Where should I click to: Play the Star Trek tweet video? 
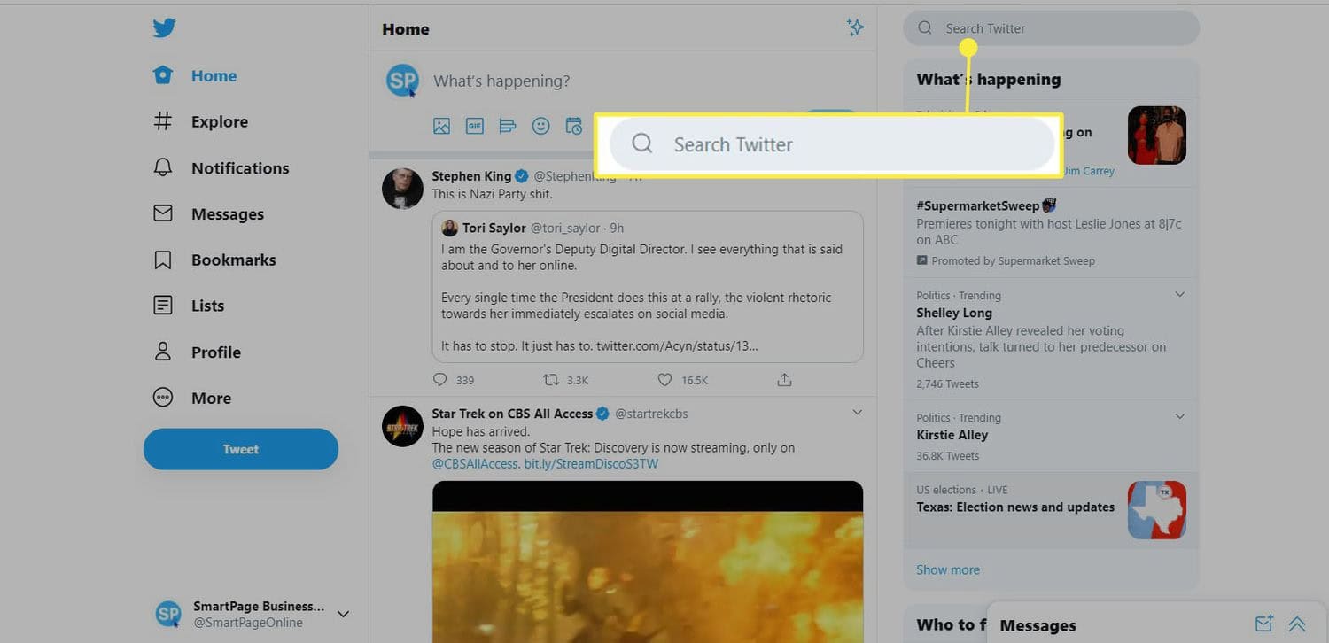[x=648, y=562]
